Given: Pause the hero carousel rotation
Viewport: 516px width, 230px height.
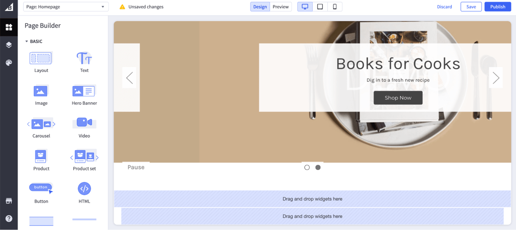Looking at the screenshot, I should pos(136,167).
